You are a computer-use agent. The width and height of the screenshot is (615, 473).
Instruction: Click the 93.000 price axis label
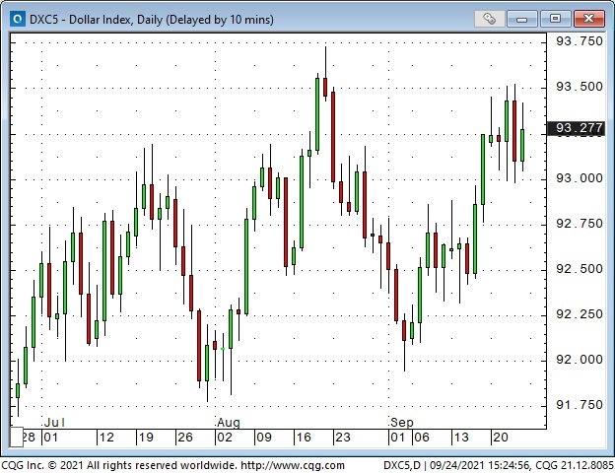pos(579,178)
